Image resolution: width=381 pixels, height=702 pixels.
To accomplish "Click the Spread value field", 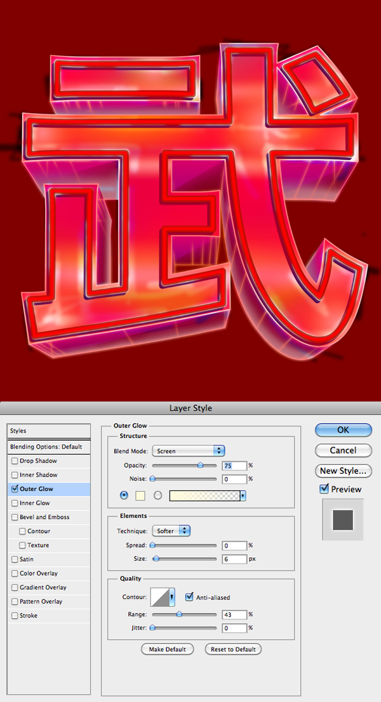I will (x=234, y=546).
